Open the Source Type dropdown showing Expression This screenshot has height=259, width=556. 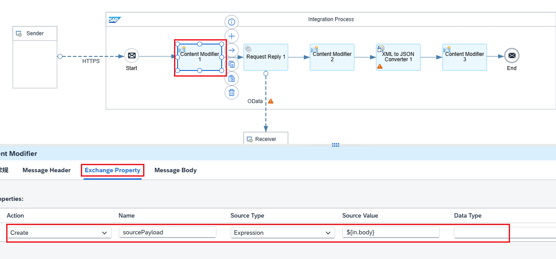coord(283,233)
